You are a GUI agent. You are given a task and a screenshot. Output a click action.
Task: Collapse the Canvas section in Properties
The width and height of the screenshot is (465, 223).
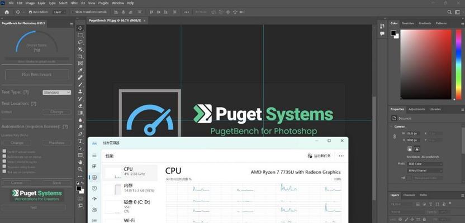391,127
